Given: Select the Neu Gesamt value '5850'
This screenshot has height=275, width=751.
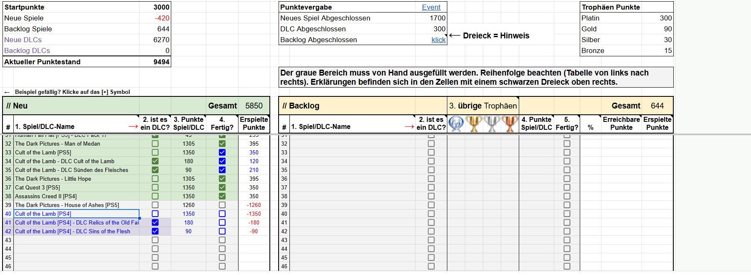Looking at the screenshot, I should [x=254, y=106].
